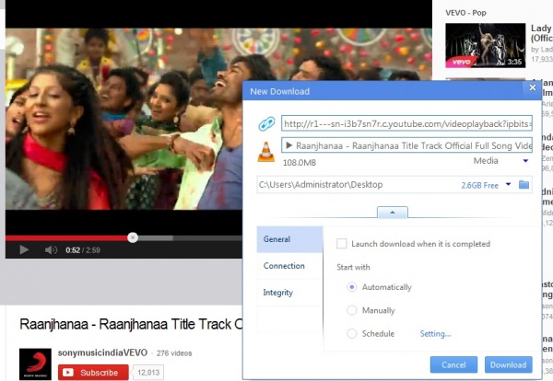This screenshot has width=553, height=381.
Task: Play the YouTube video
Action: (x=24, y=250)
